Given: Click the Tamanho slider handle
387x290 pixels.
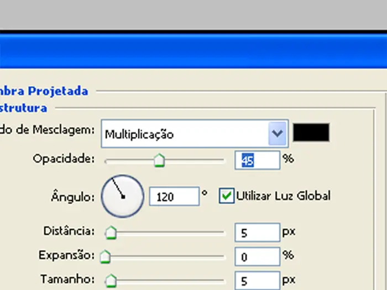Looking at the screenshot, I should [x=111, y=281].
